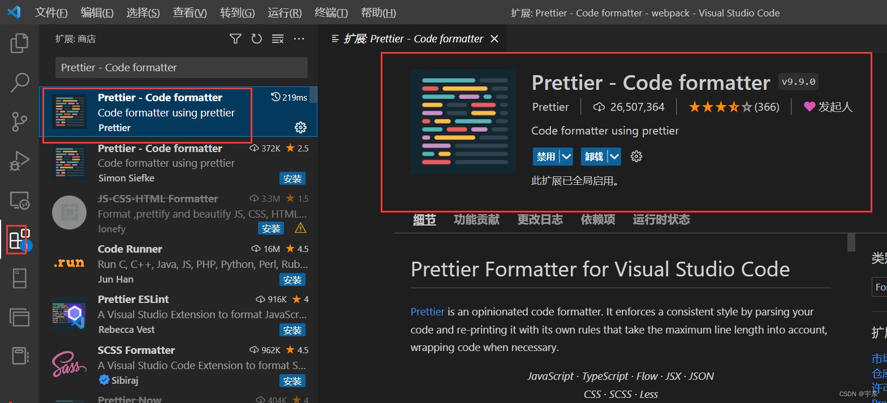Select the installed Prettier extension list item
Image resolution: width=887 pixels, height=403 pixels.
pyautogui.click(x=178, y=112)
